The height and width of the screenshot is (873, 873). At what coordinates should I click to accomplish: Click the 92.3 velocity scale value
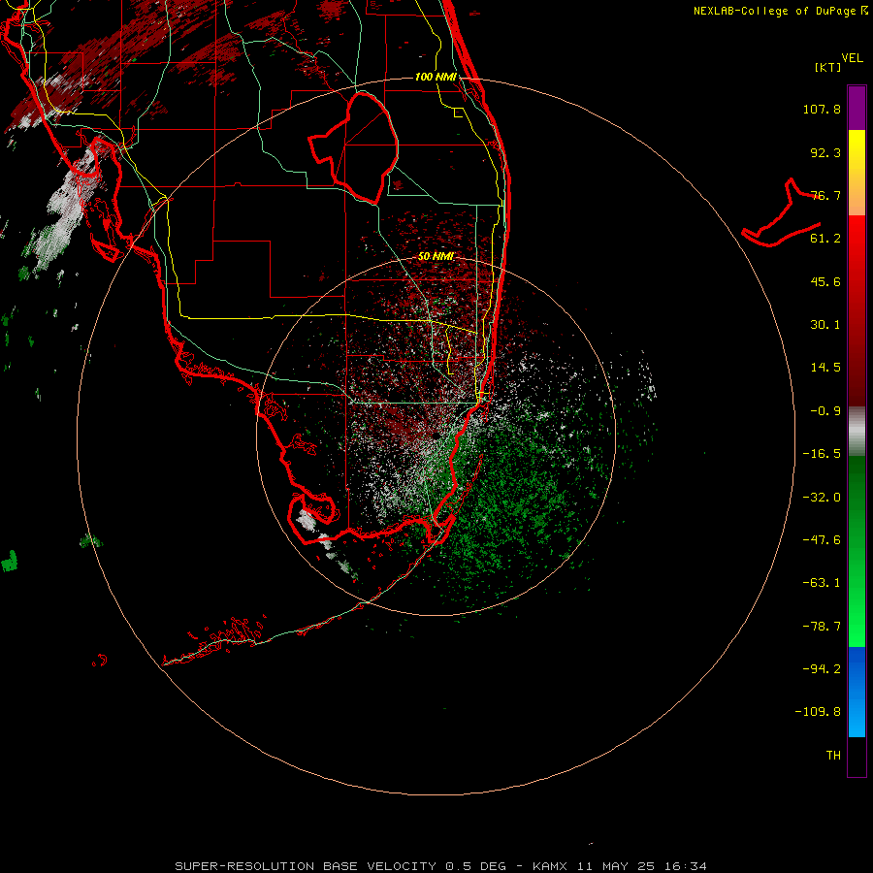coord(825,152)
